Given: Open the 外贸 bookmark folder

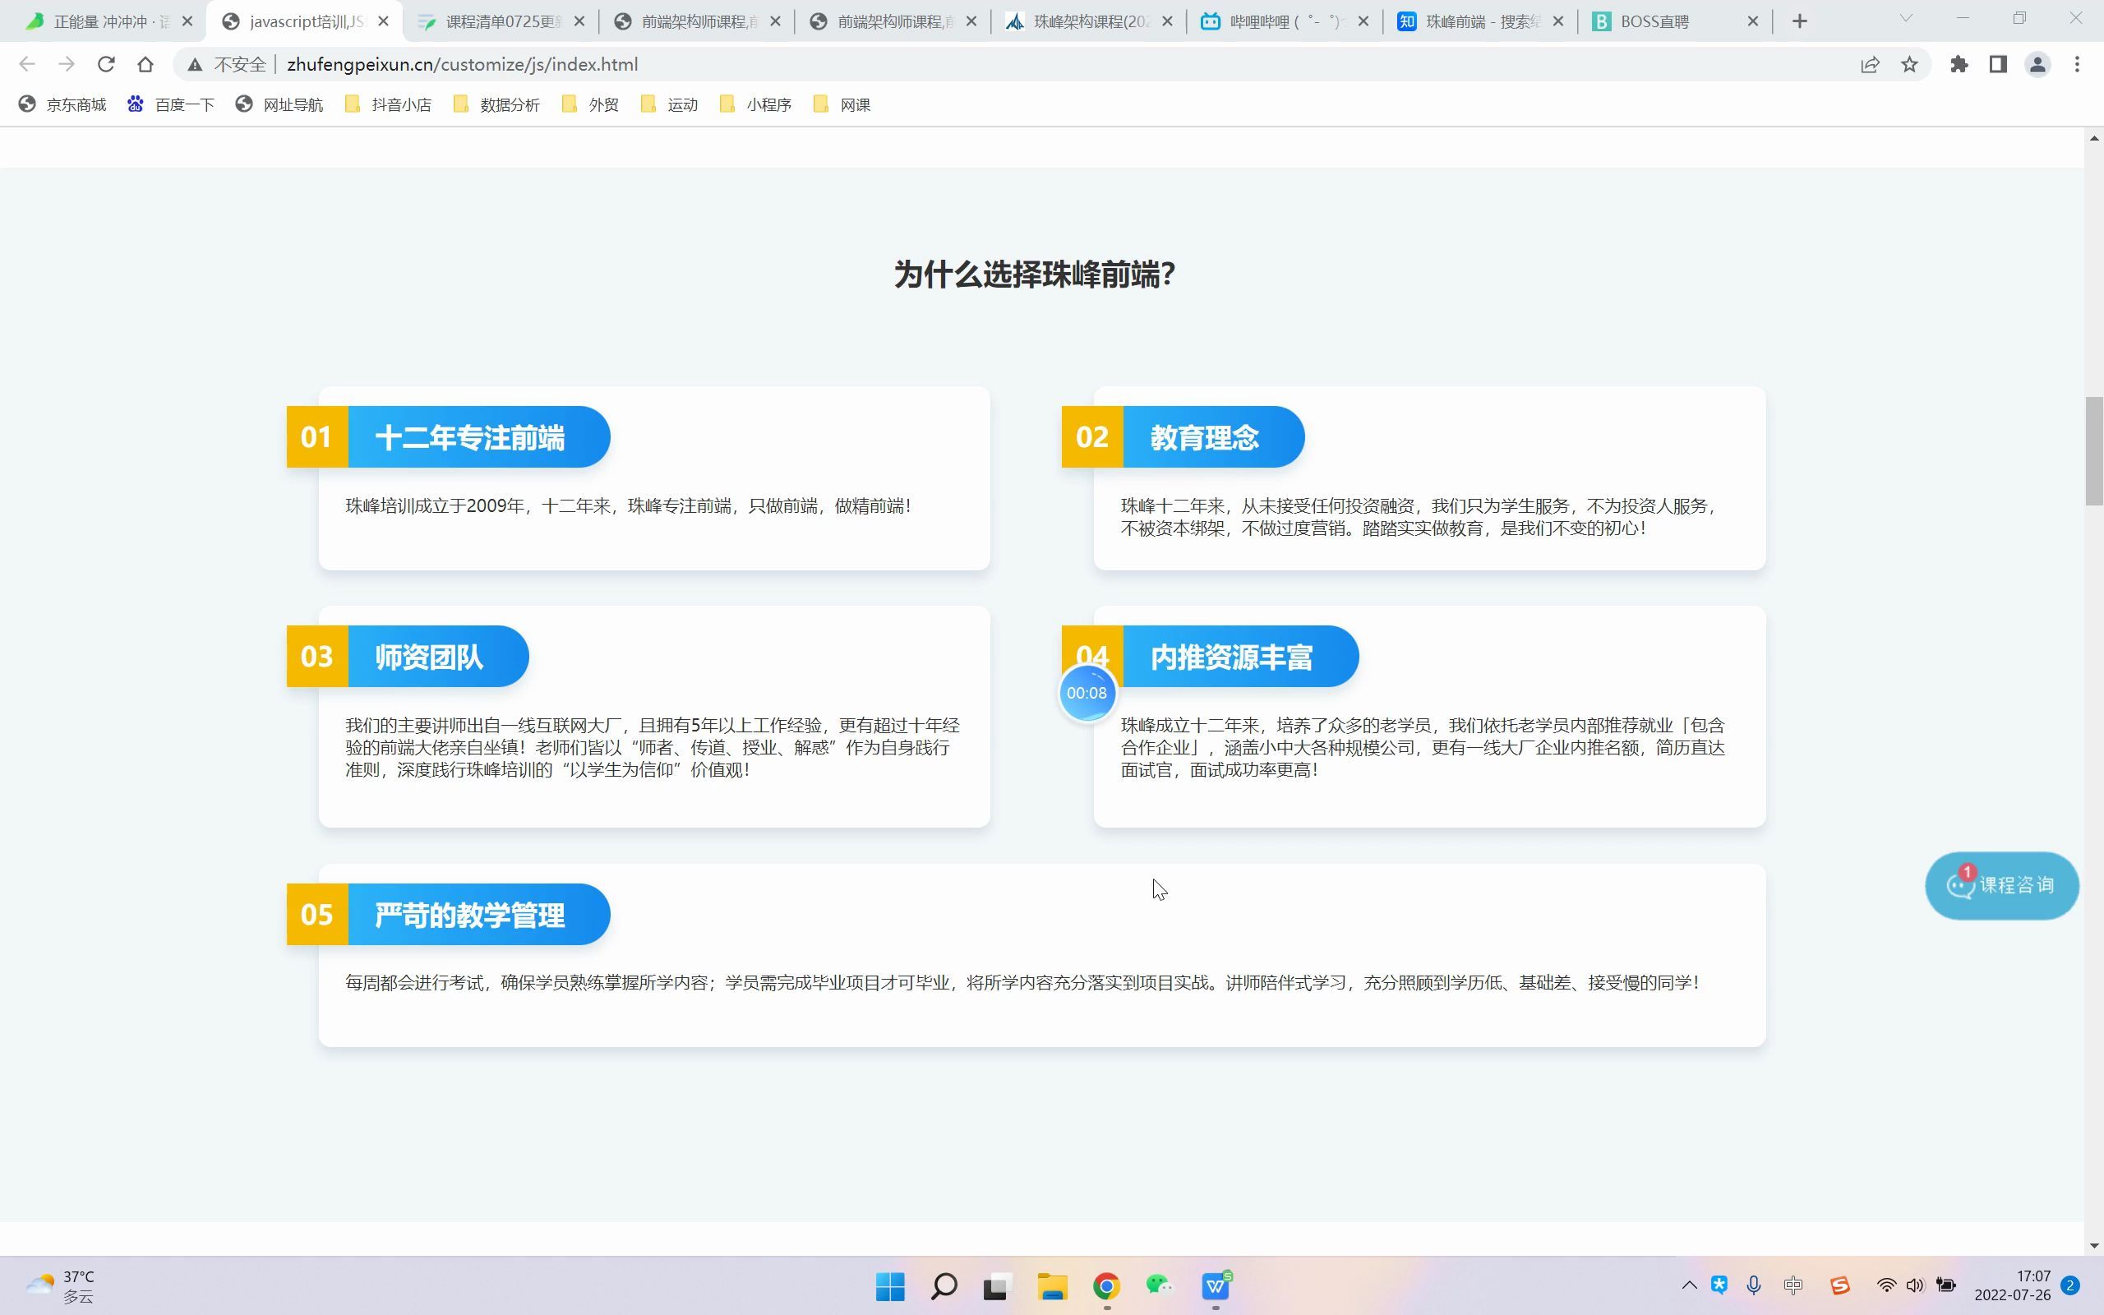Looking at the screenshot, I should [x=590, y=104].
